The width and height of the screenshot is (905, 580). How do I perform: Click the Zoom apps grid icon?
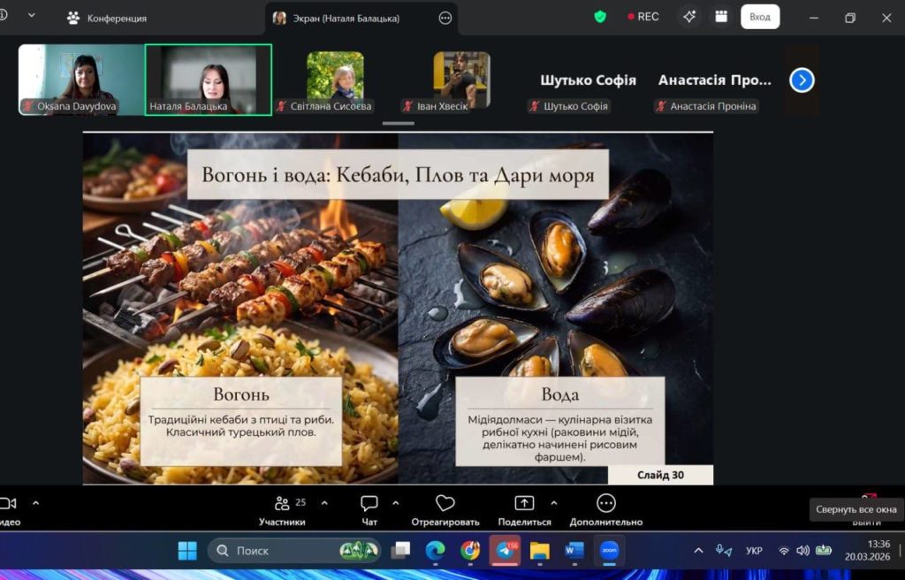(x=721, y=17)
